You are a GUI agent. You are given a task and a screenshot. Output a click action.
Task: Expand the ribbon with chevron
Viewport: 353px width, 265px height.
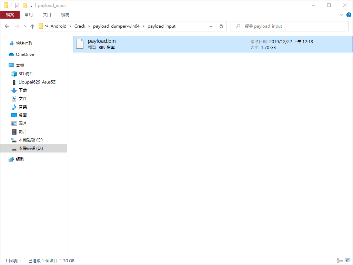point(341,15)
